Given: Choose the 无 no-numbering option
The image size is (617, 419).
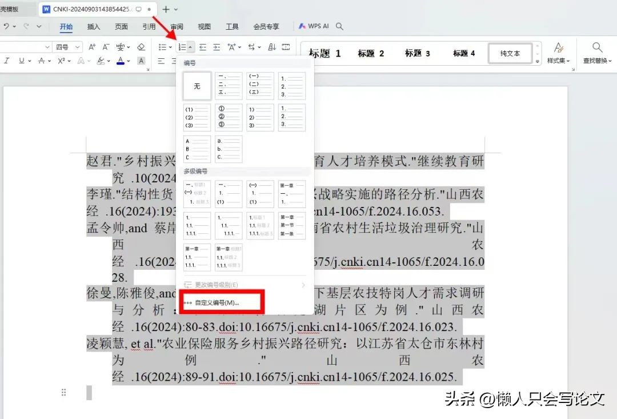Looking at the screenshot, I should pyautogui.click(x=197, y=86).
